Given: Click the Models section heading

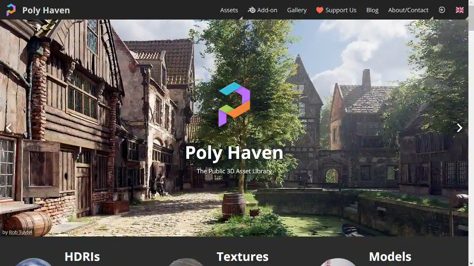Looking at the screenshot, I should pos(390,256).
